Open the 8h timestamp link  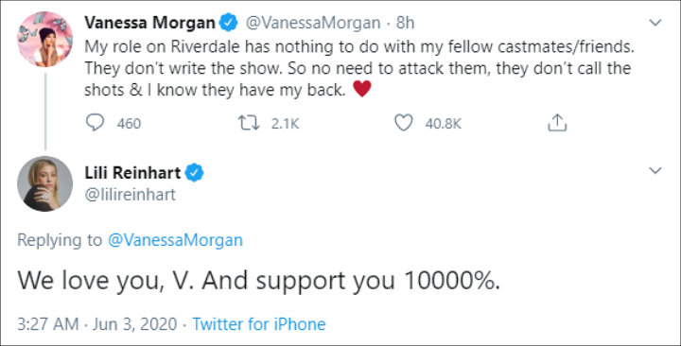(x=405, y=23)
